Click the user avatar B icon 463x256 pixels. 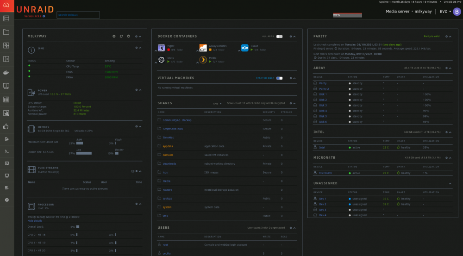tap(457, 12)
